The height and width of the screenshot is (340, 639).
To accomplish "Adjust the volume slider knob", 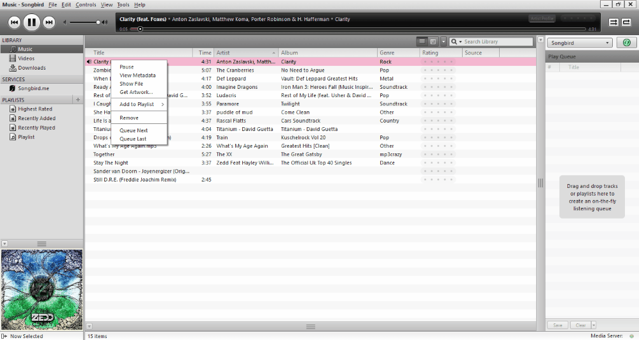I will 98,22.
